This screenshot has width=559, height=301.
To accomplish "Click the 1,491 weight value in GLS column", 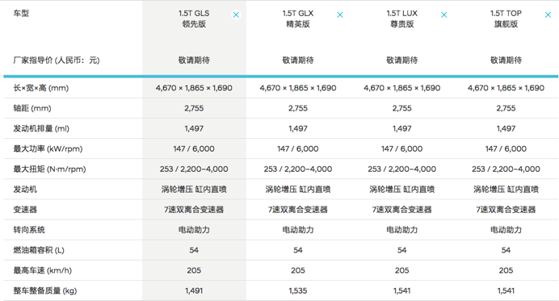I will (194, 291).
